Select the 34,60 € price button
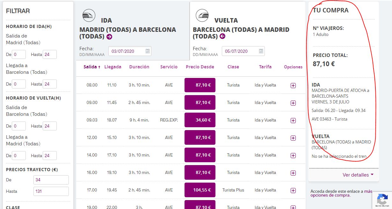The width and height of the screenshot is (392, 209). 200,120
